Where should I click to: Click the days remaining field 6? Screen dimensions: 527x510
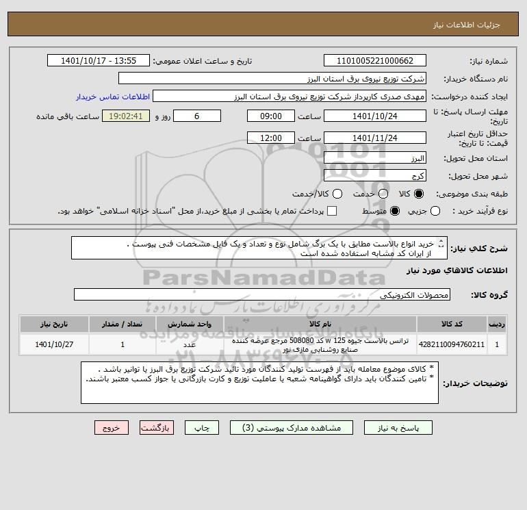click(x=197, y=116)
